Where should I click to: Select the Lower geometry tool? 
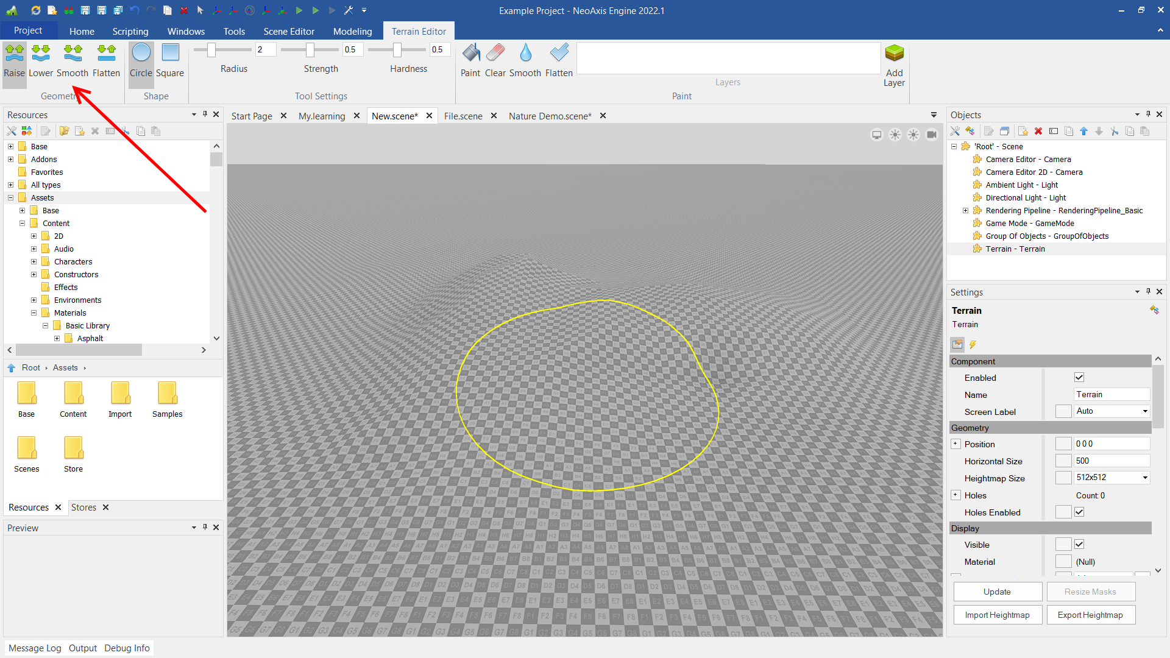tap(41, 61)
